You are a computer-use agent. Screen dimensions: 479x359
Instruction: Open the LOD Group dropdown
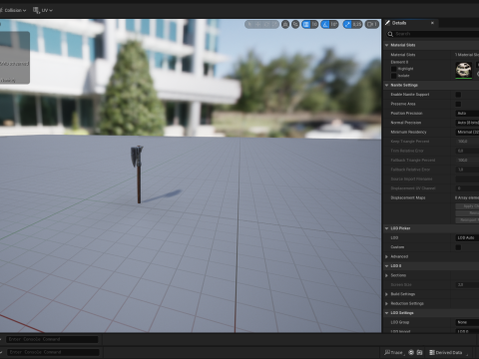click(467, 322)
